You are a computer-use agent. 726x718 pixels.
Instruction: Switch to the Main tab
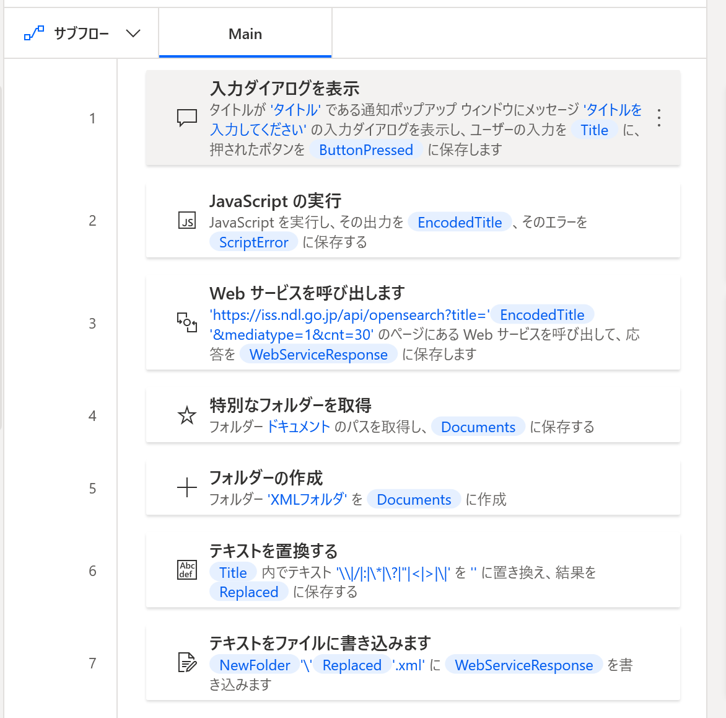click(x=245, y=34)
